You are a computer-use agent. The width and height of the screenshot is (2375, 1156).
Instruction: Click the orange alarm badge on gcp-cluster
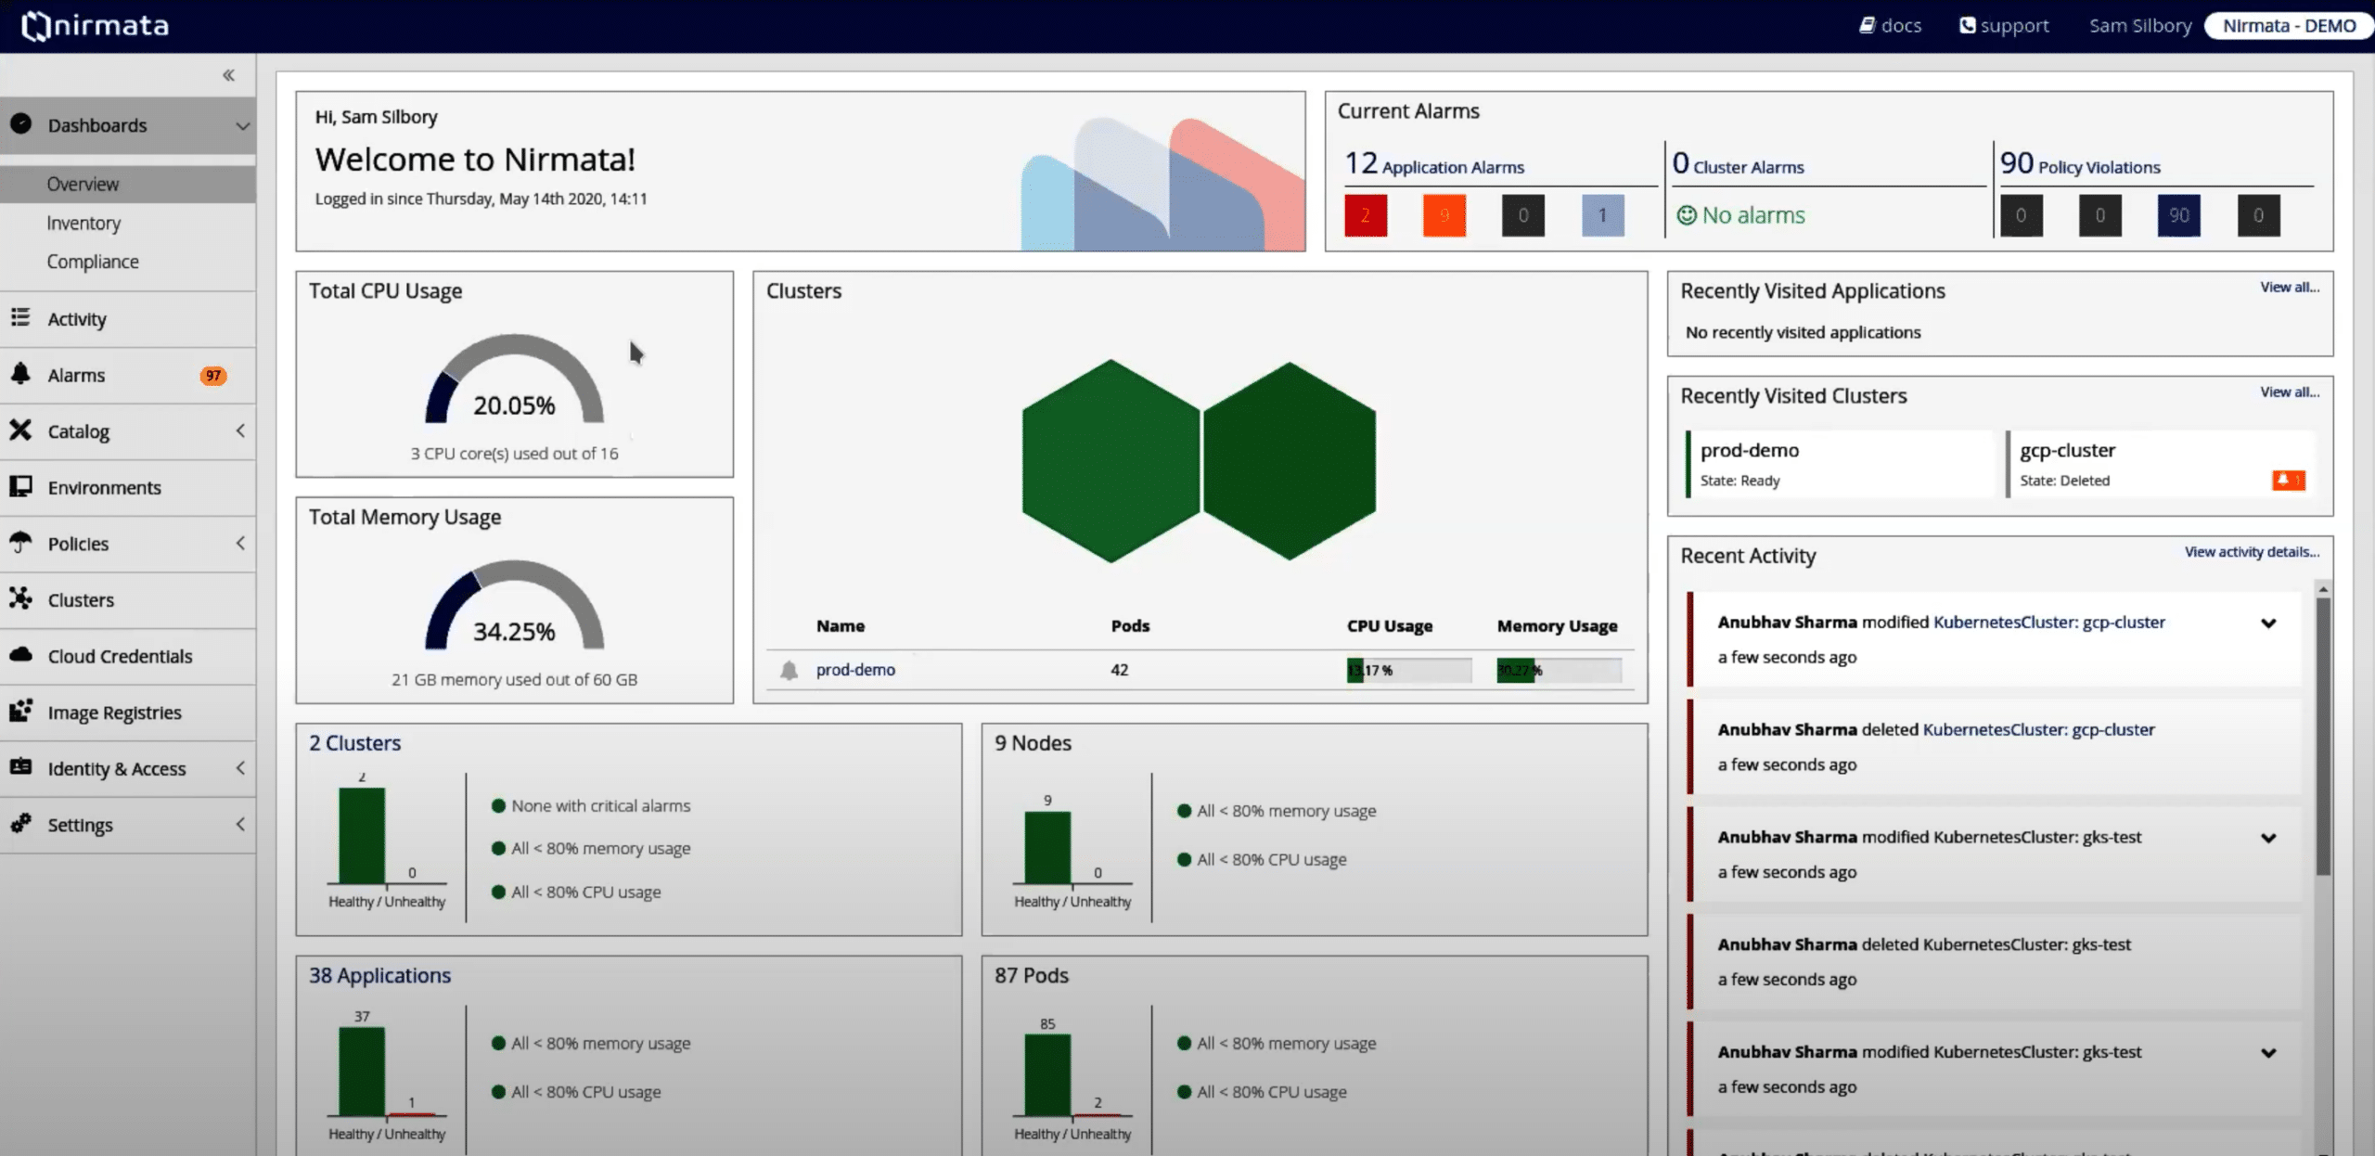(2288, 480)
